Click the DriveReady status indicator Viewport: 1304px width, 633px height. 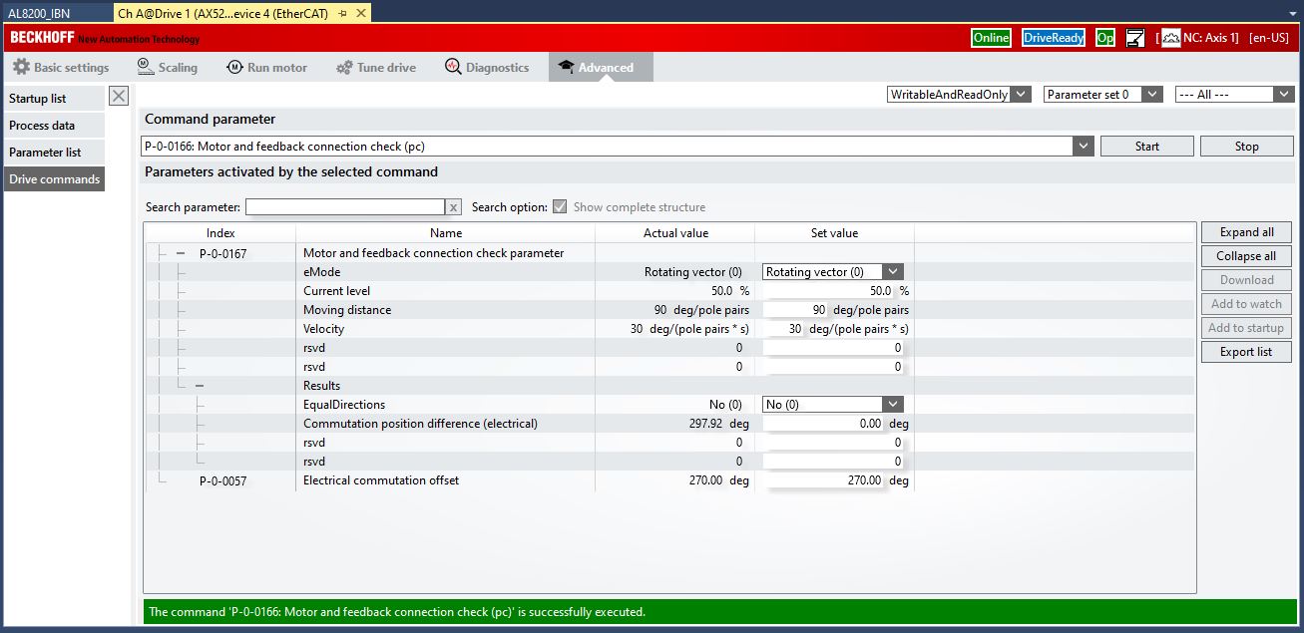click(1054, 38)
